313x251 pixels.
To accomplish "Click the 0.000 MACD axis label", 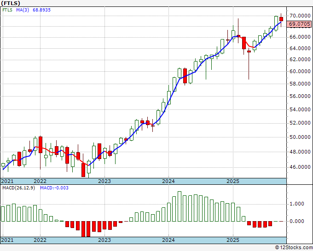I will click(x=297, y=221).
